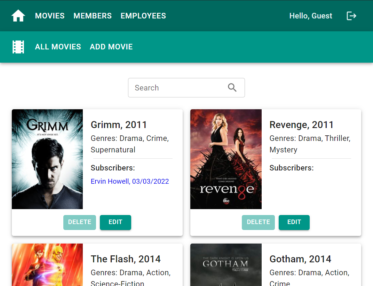Select the Gotham, 2014 title
The width and height of the screenshot is (373, 286).
(x=300, y=259)
